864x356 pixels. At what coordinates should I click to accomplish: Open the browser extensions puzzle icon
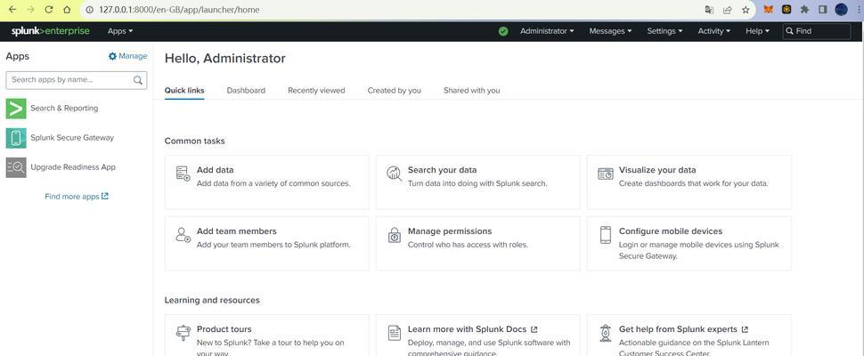[804, 10]
